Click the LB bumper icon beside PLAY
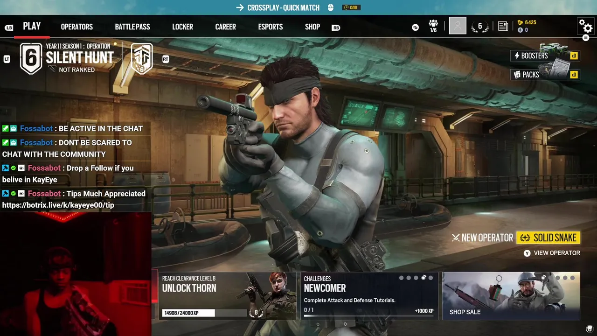 [9, 28]
